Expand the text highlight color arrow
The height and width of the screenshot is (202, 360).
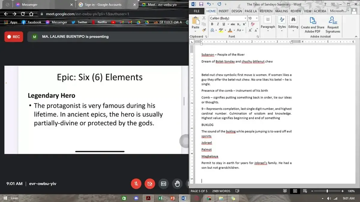pyautogui.click(x=225, y=30)
